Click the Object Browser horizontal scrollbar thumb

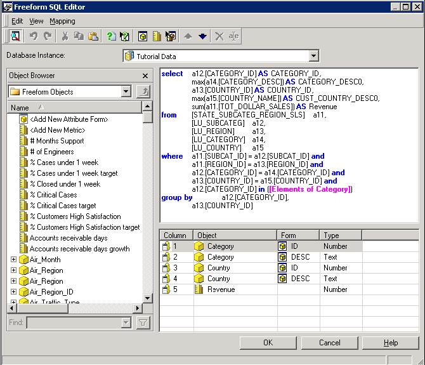[x=43, y=308]
